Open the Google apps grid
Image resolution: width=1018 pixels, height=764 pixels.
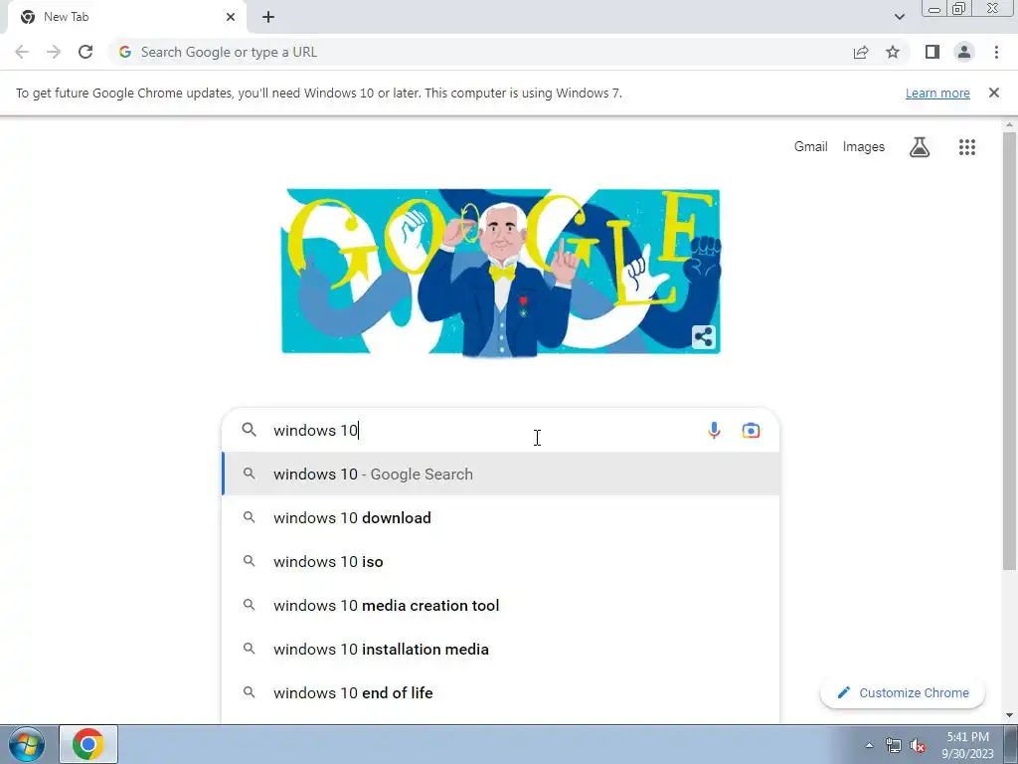[x=967, y=147]
